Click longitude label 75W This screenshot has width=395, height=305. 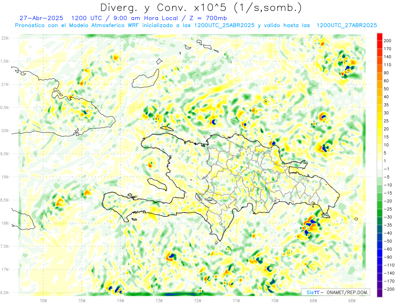point(82,300)
